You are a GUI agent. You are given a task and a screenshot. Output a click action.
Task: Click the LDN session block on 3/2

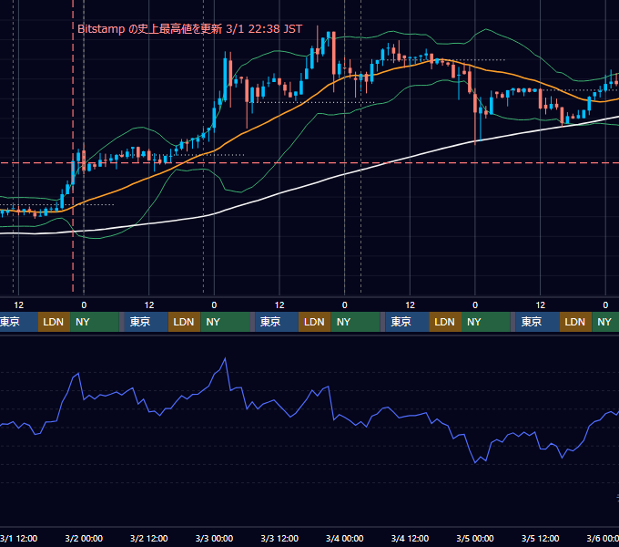tap(185, 322)
